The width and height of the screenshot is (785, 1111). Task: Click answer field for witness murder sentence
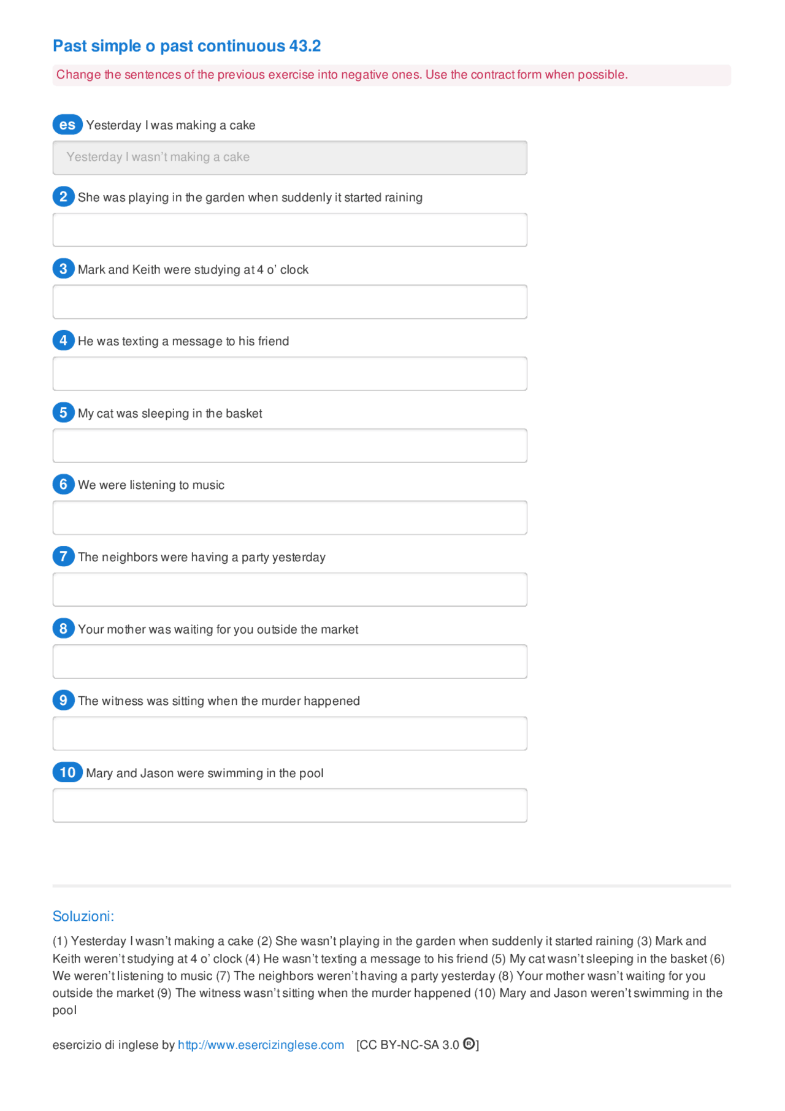tap(289, 734)
